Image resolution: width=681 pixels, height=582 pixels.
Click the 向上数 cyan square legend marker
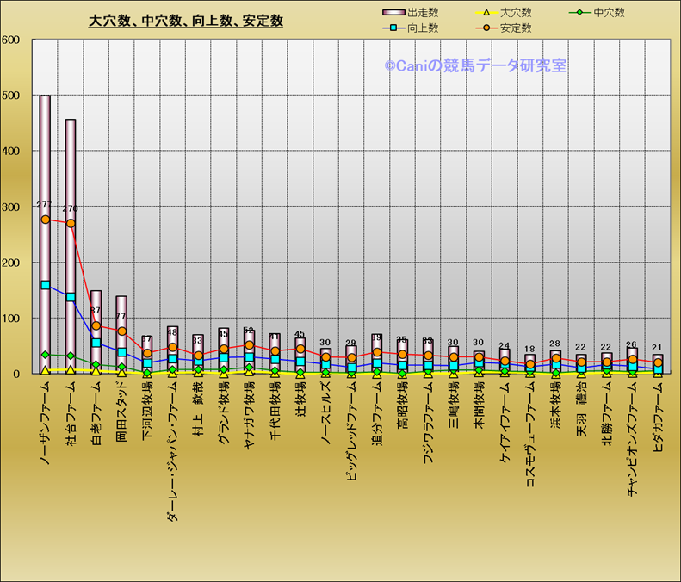coord(393,28)
